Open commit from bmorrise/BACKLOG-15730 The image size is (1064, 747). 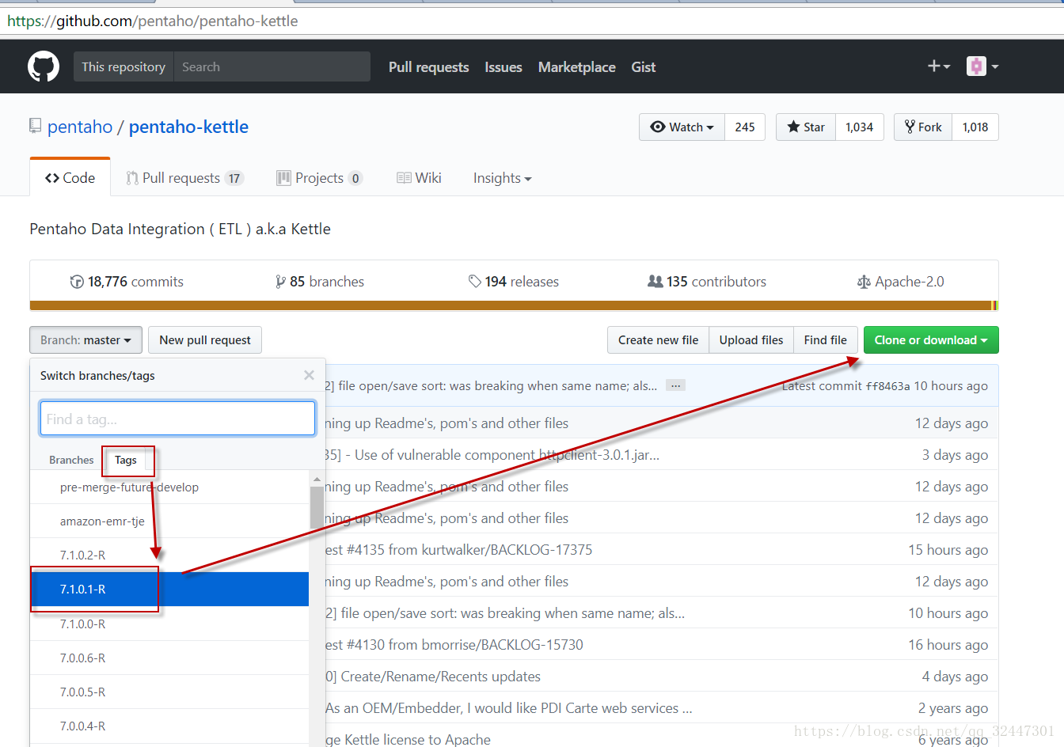tap(454, 645)
